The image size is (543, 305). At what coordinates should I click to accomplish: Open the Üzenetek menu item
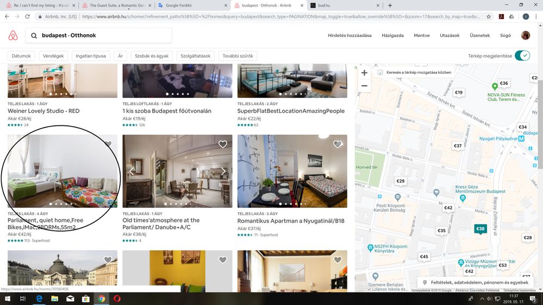tap(480, 36)
